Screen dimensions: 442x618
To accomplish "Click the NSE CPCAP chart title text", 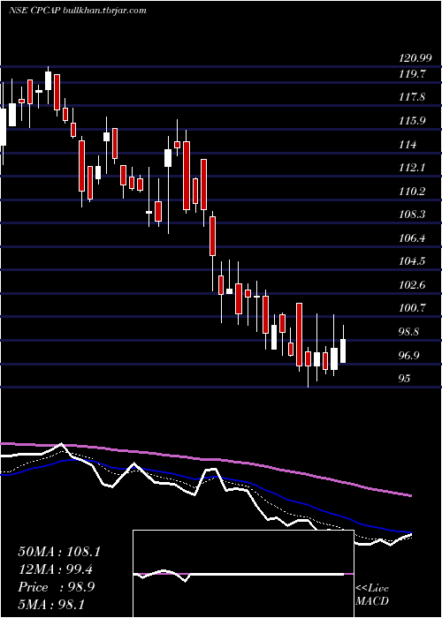I will pyautogui.click(x=78, y=11).
